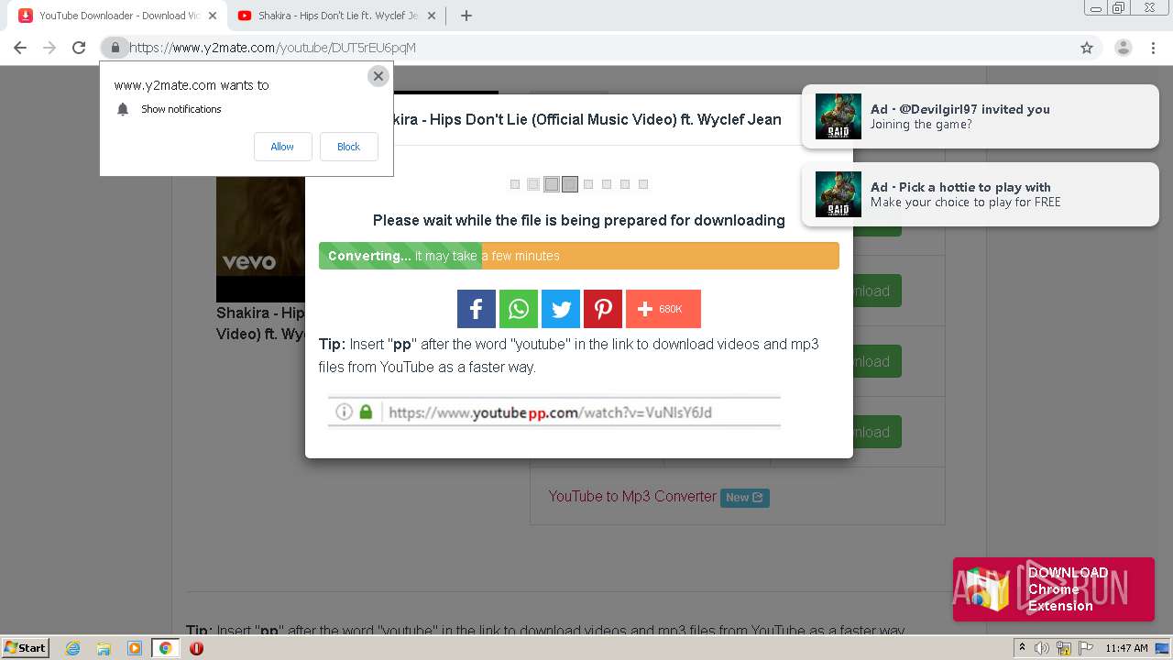Open more share options 680K button
Image resolution: width=1173 pixels, height=660 pixels.
click(663, 309)
